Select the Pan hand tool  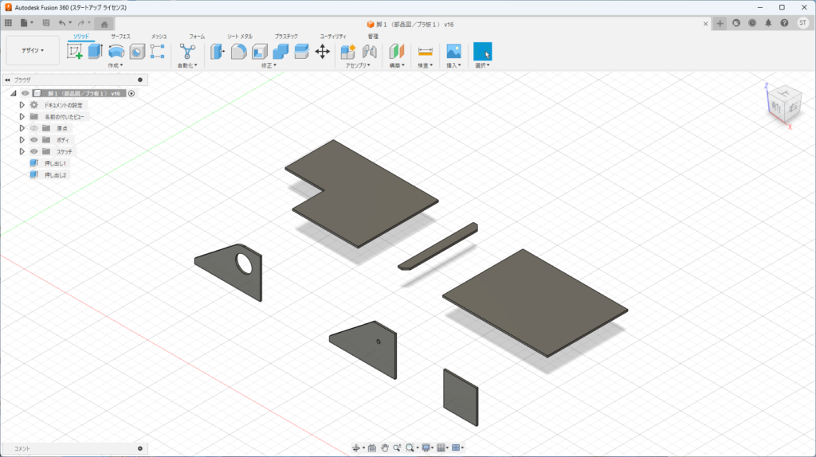click(385, 447)
